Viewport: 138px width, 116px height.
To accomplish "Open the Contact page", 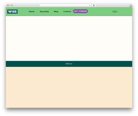I will (x=67, y=12).
